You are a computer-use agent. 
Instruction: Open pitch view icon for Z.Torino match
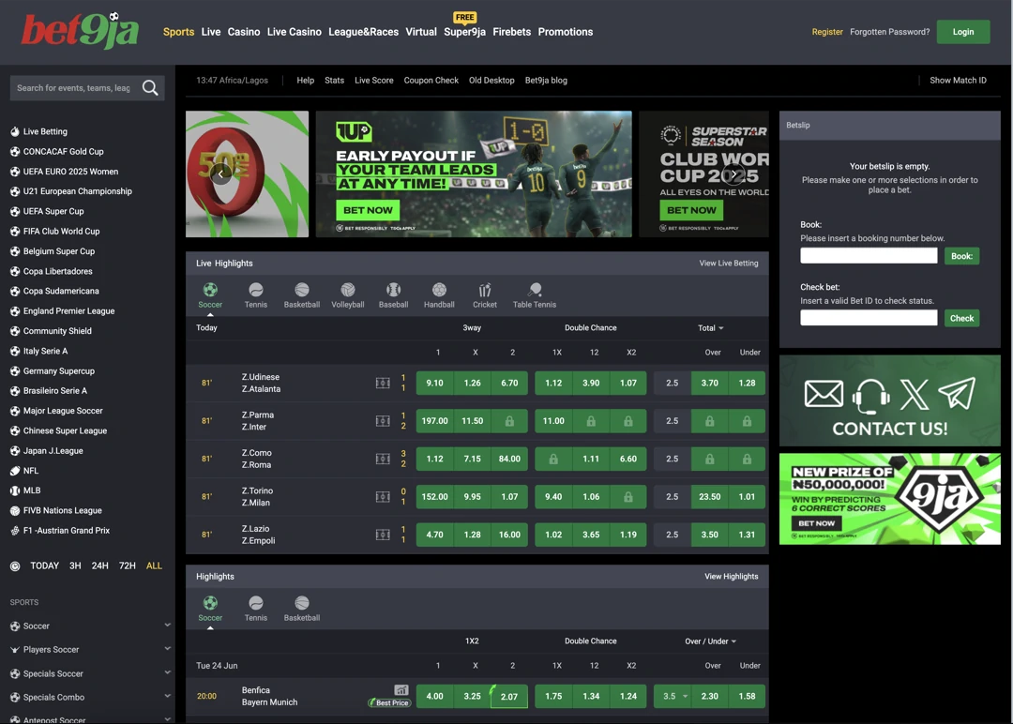pos(383,497)
